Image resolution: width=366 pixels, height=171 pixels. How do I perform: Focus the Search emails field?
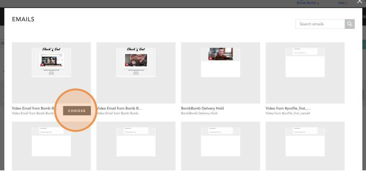click(x=320, y=24)
